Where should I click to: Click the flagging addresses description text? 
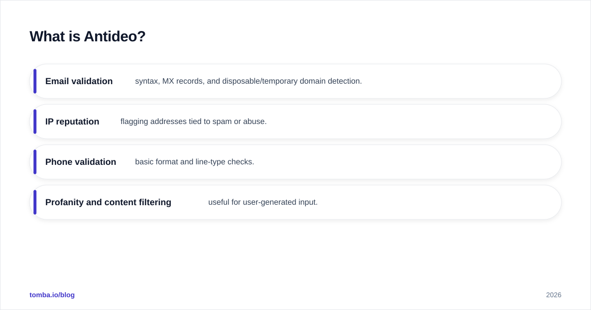pyautogui.click(x=194, y=122)
